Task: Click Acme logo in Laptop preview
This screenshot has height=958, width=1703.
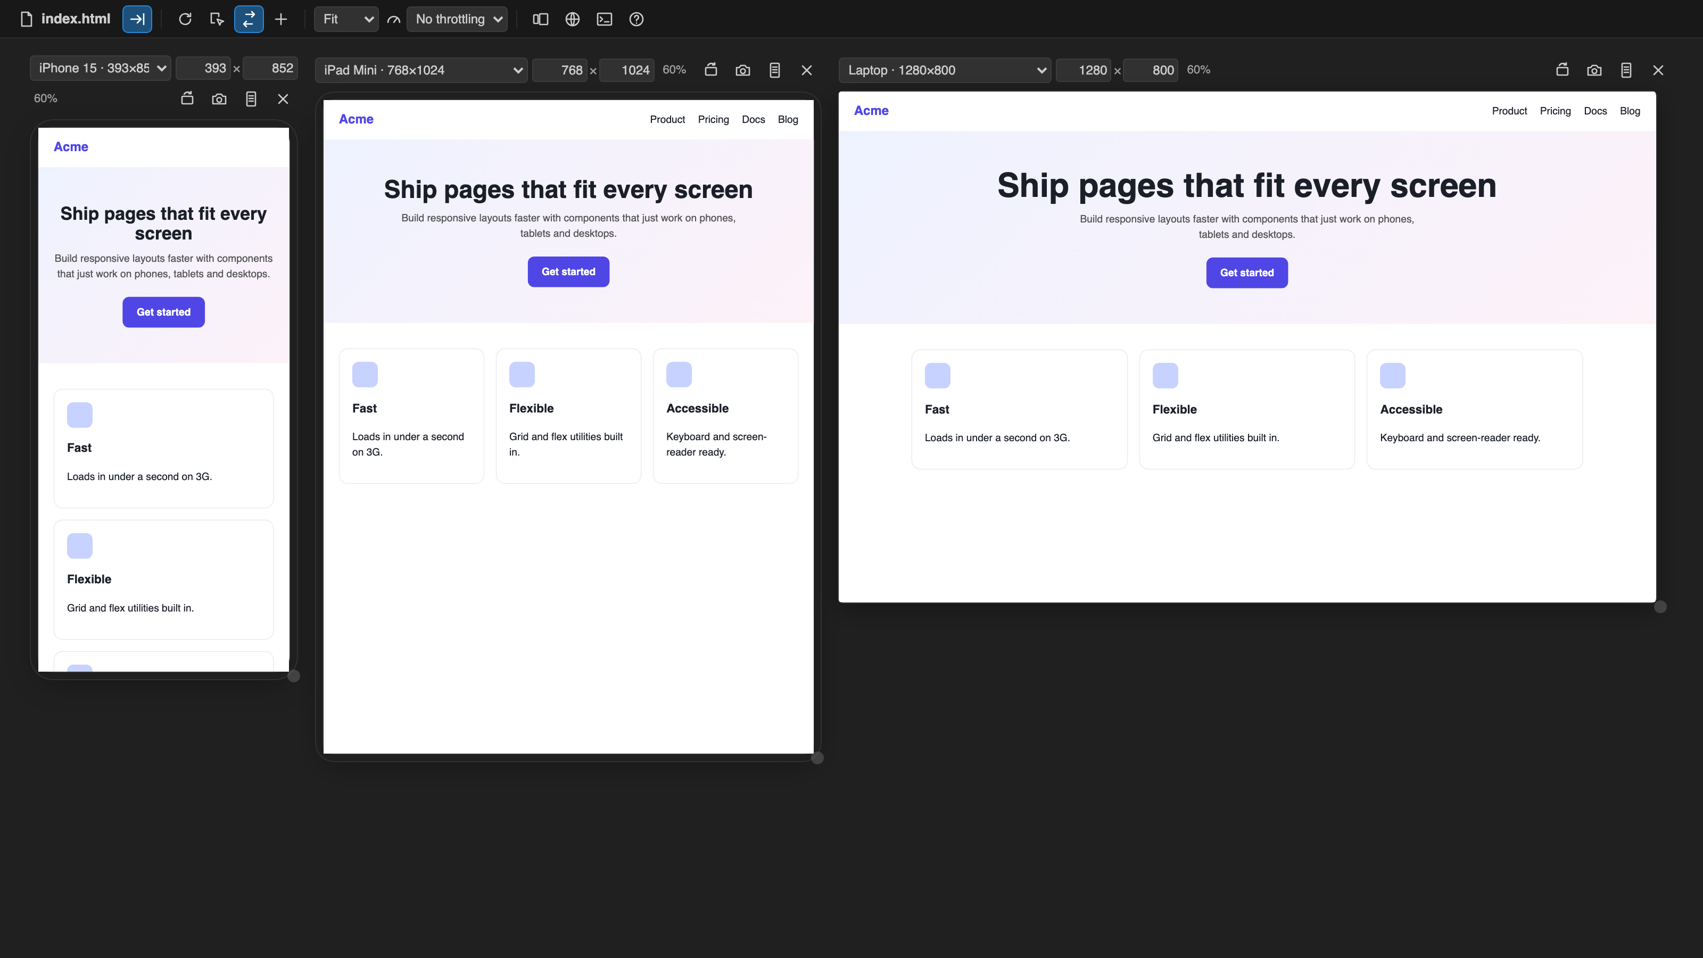Action: coord(871,110)
